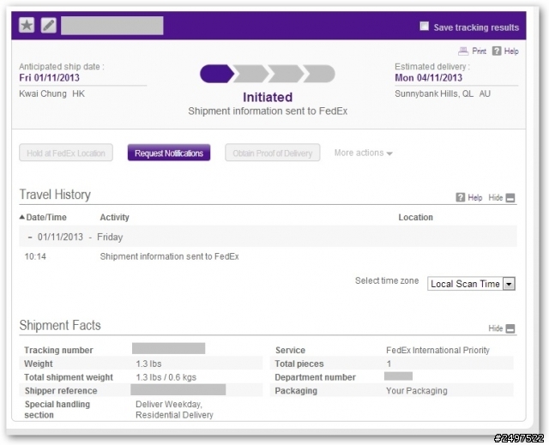Click the Your Packaging value
The image size is (549, 445).
pos(417,391)
